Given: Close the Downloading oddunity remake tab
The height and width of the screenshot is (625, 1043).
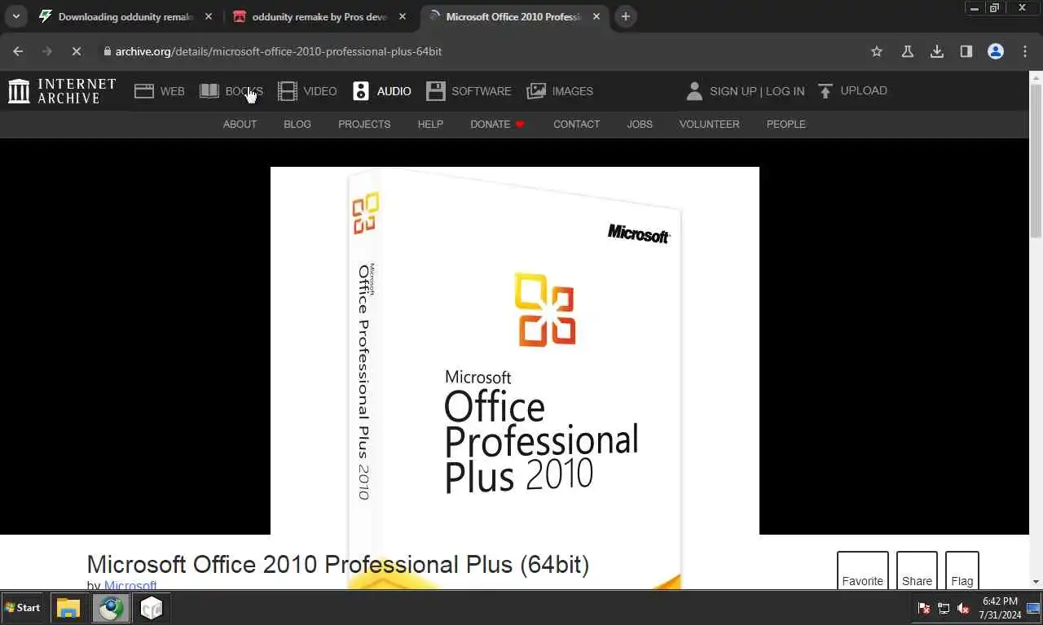Looking at the screenshot, I should [x=208, y=16].
